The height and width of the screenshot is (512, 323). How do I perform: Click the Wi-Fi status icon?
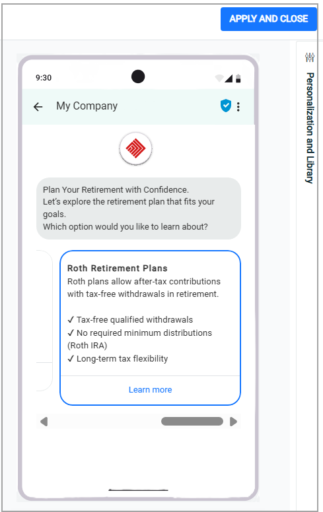click(x=219, y=78)
